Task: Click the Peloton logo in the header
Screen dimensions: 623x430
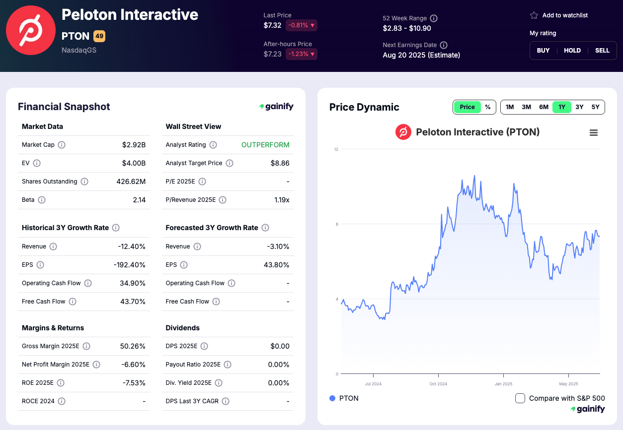Action: [31, 30]
